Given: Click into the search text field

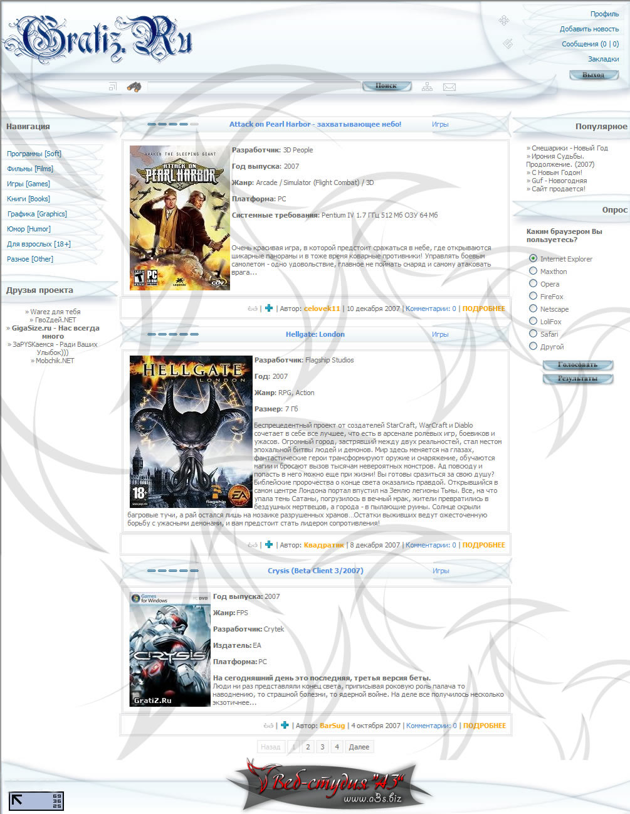Looking at the screenshot, I should [254, 87].
